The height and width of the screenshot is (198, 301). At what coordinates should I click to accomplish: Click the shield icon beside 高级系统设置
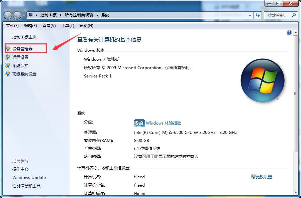coord(7,74)
